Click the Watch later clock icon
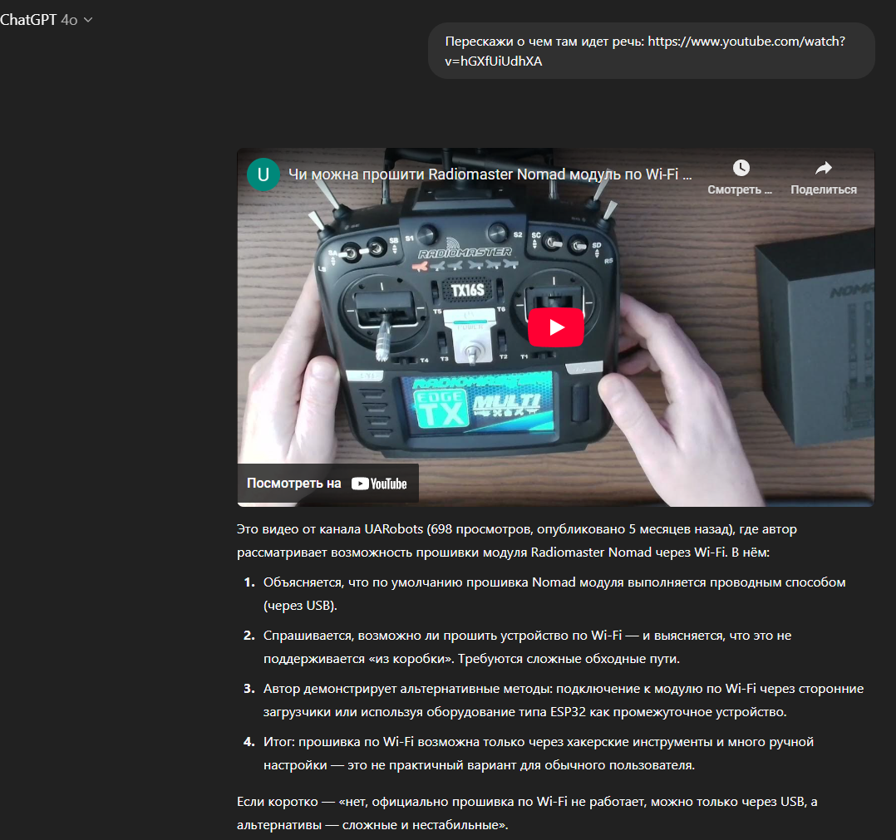The width and height of the screenshot is (896, 840). (x=741, y=169)
